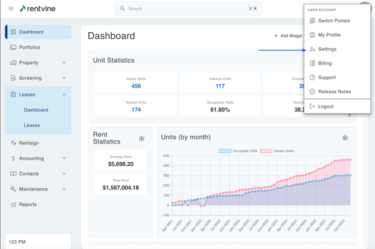Screen dimensions: 375x249
Task: Open the hamburger menu icon
Action: pyautogui.click(x=11, y=9)
